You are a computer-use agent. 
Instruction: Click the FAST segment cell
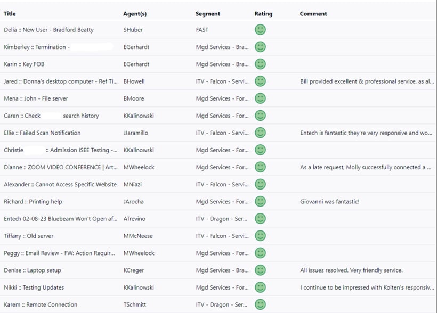202,30
